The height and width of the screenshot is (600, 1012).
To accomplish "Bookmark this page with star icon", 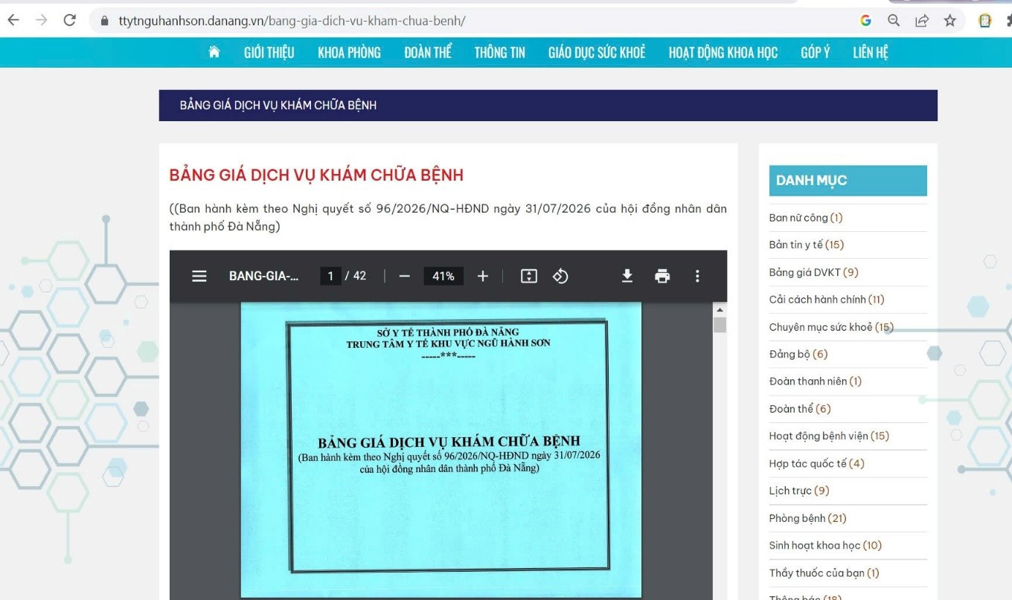I will click(x=950, y=21).
